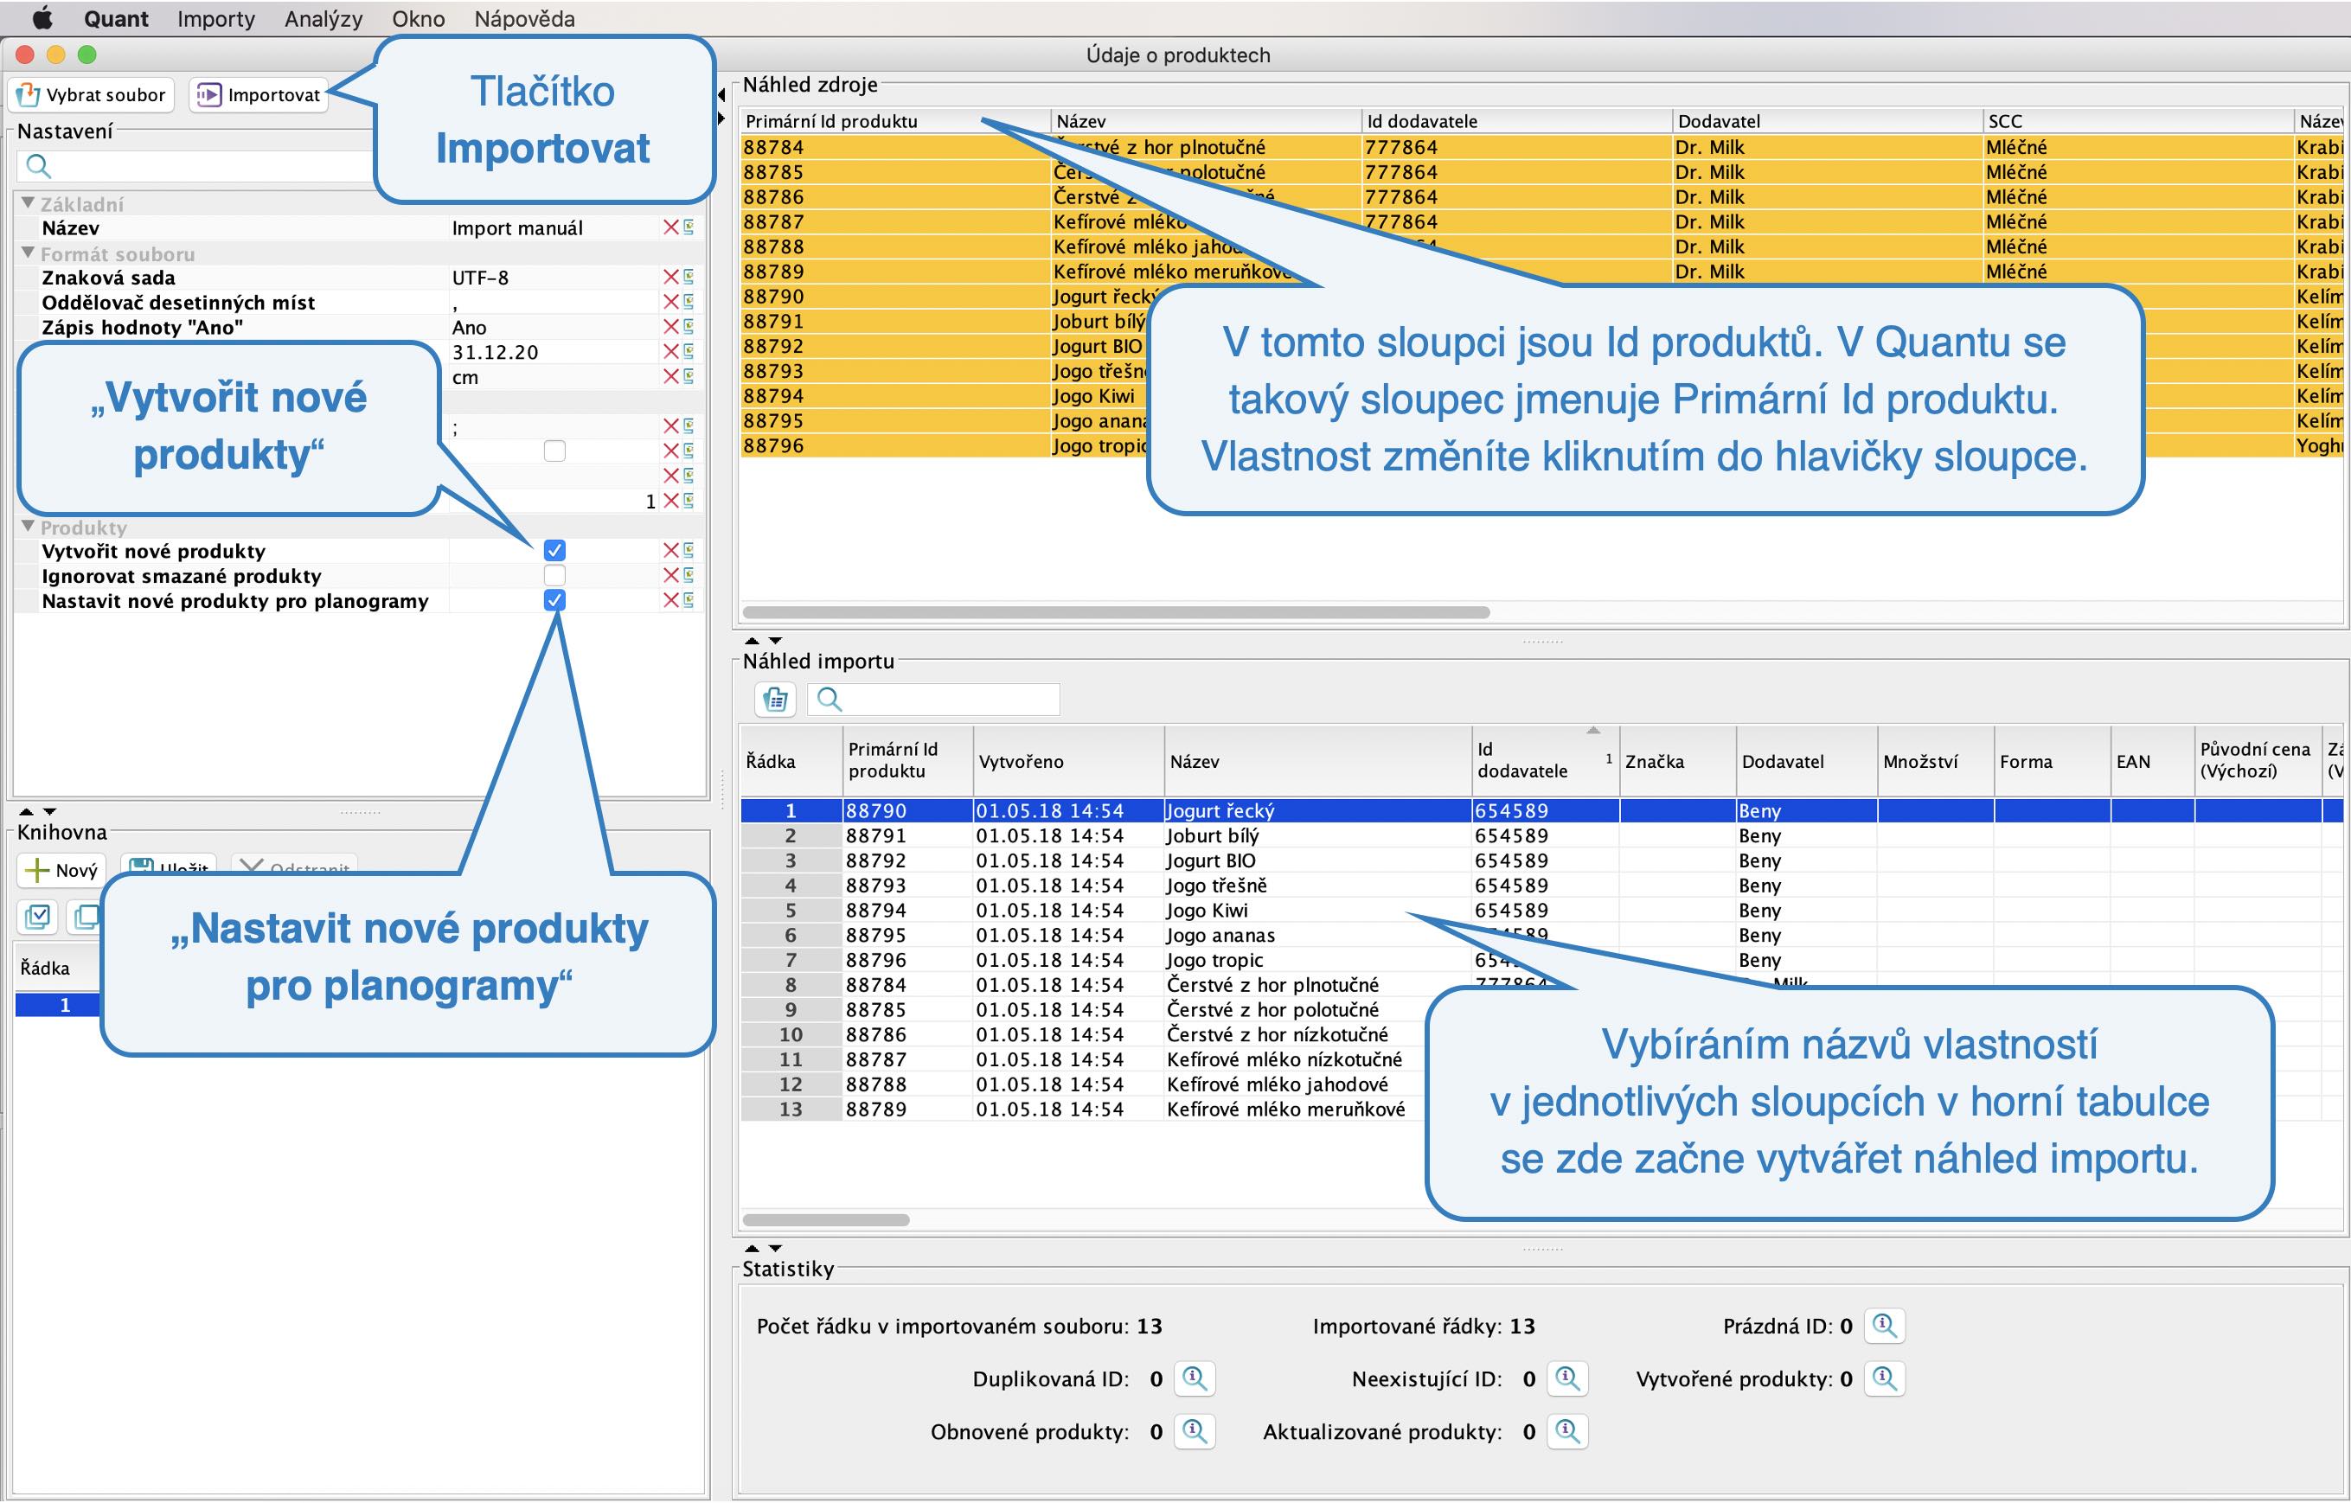Toggle Nastavit nové produkty pro planogramy checkbox
The width and height of the screenshot is (2351, 1503).
(x=554, y=600)
